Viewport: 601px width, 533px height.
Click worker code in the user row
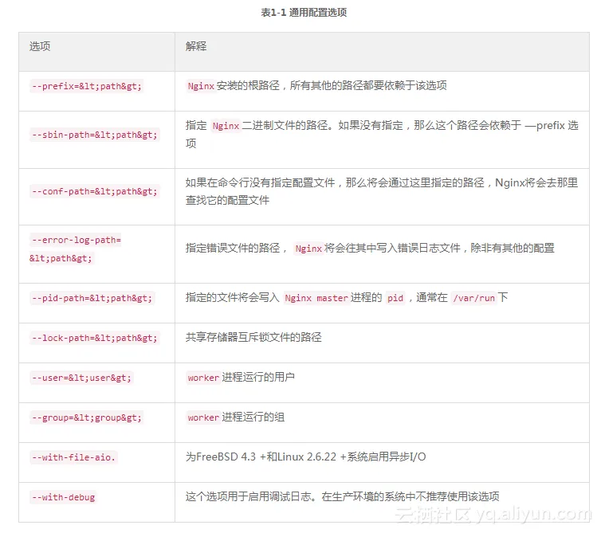point(203,378)
